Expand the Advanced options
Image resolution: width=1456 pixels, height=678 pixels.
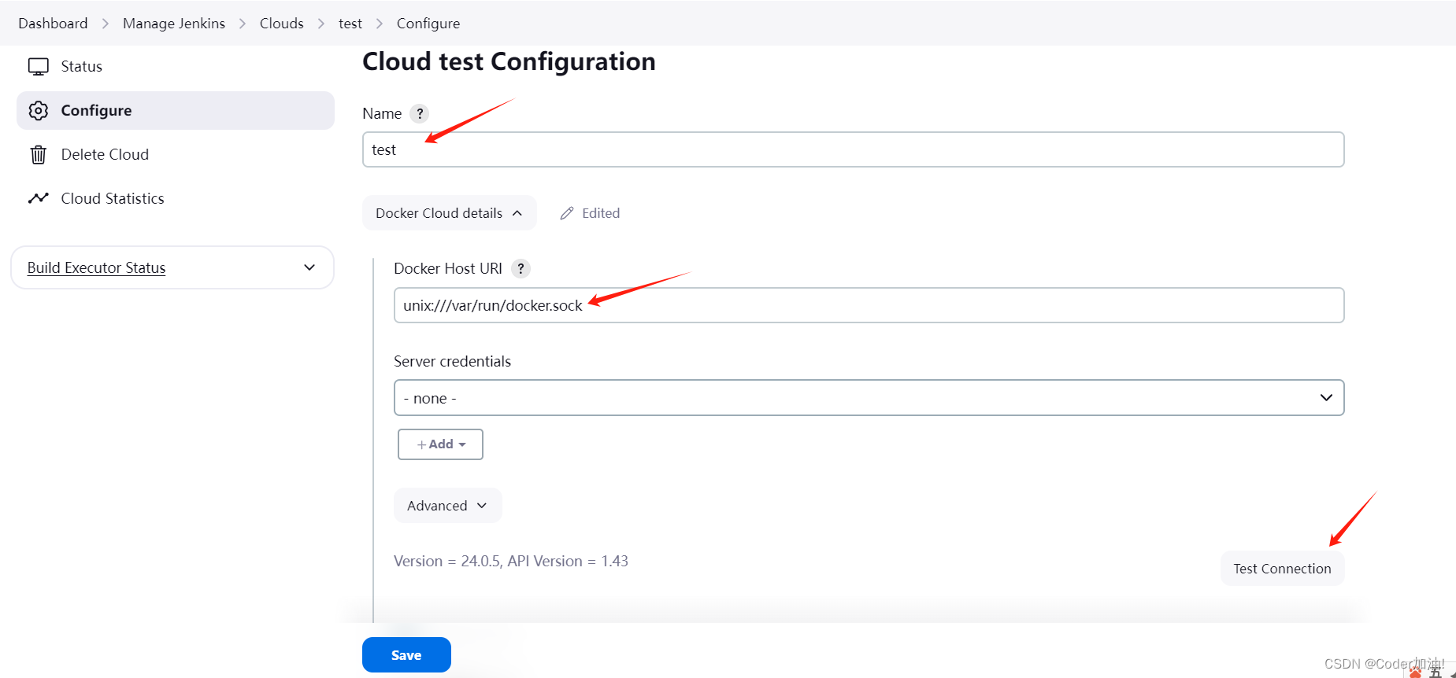click(x=447, y=506)
